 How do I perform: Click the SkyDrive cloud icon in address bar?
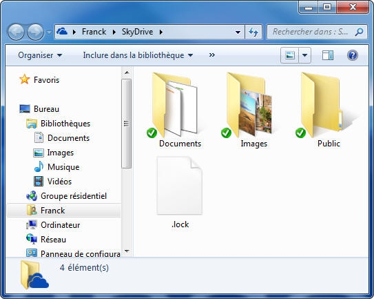click(62, 32)
